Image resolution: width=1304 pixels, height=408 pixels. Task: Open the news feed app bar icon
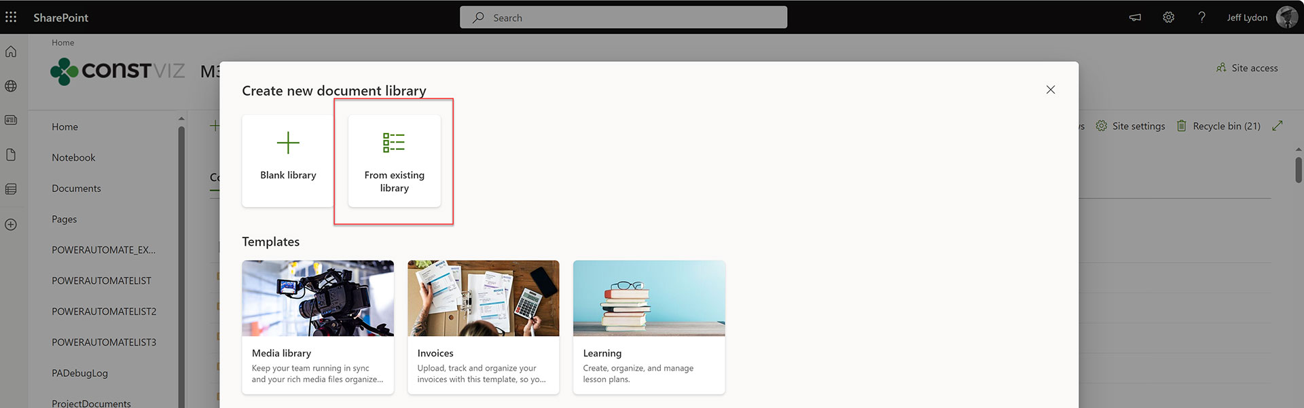11,120
